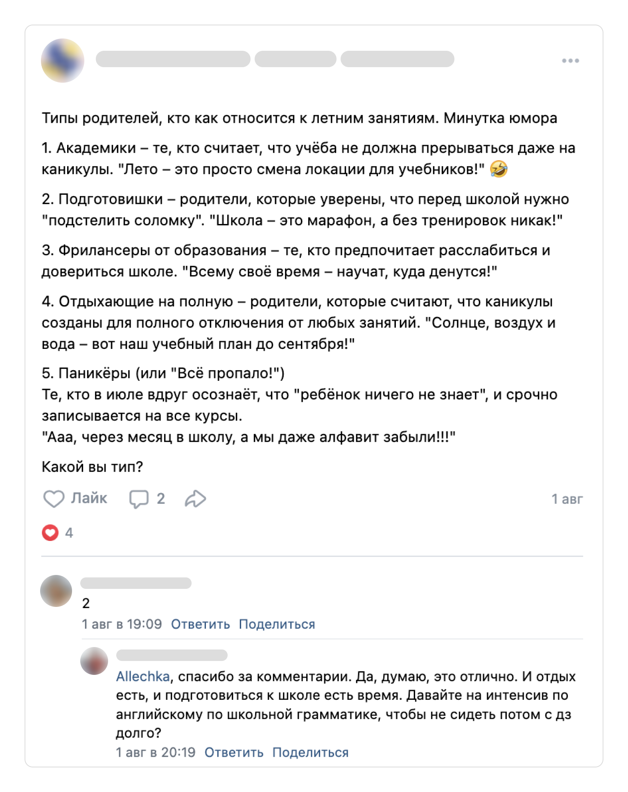628x792 pixels.
Task: Click Ответить under the first comment
Action: (201, 624)
